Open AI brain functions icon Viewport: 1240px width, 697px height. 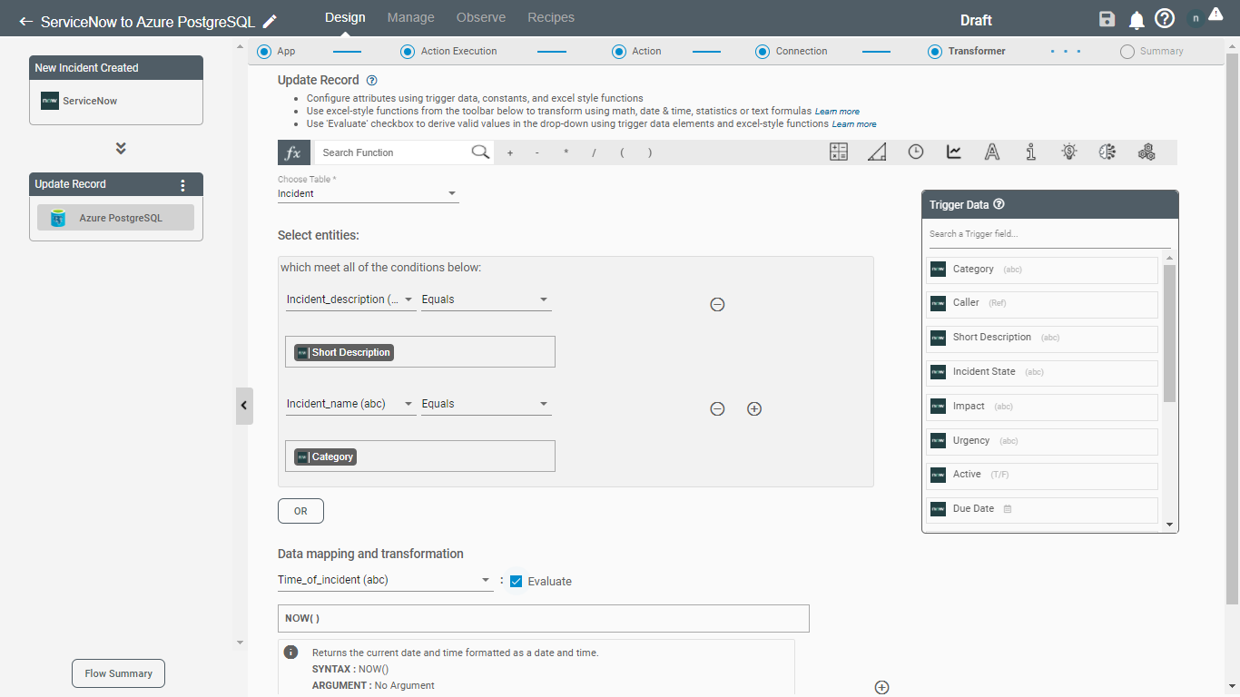point(1107,152)
